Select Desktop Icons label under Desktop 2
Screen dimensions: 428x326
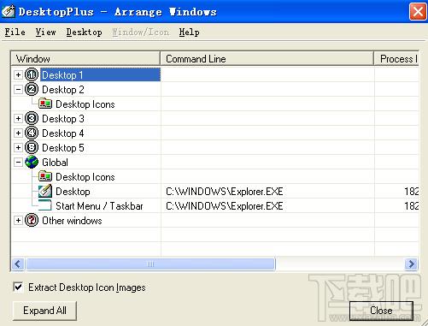point(85,104)
